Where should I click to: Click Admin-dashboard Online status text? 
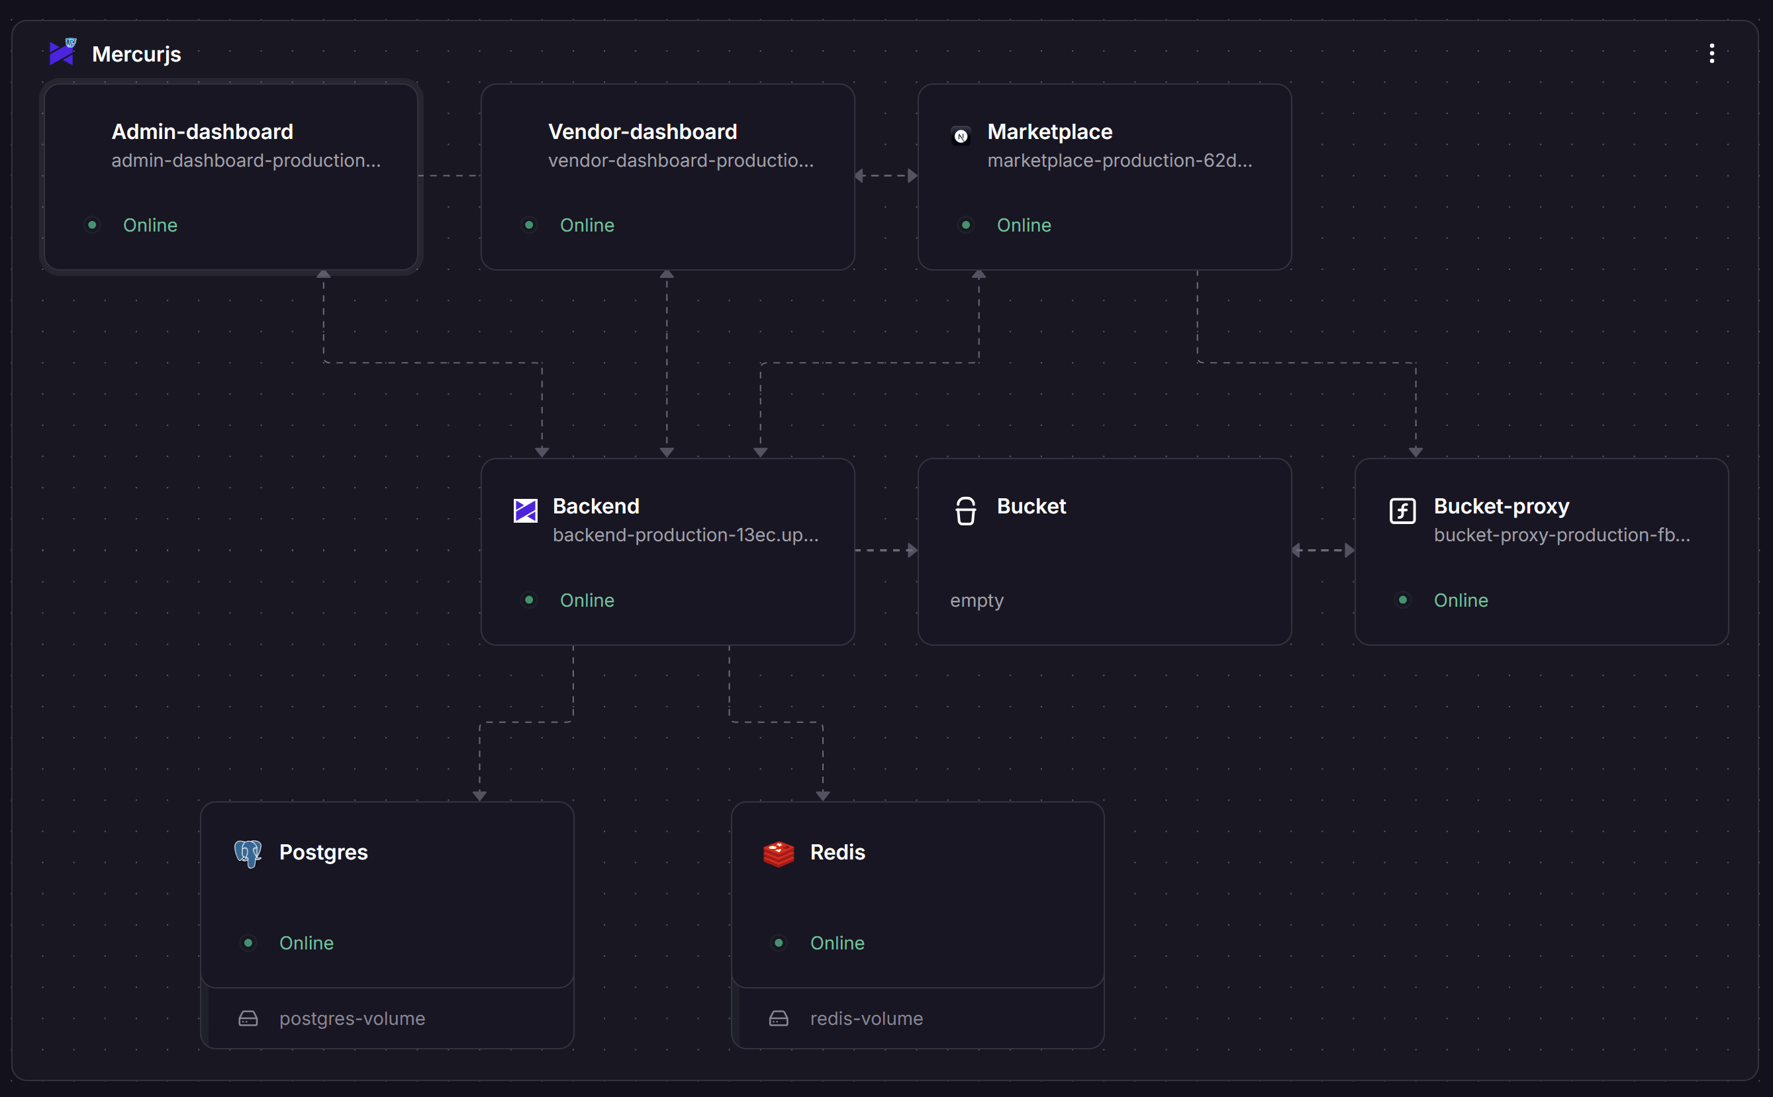[x=150, y=225]
